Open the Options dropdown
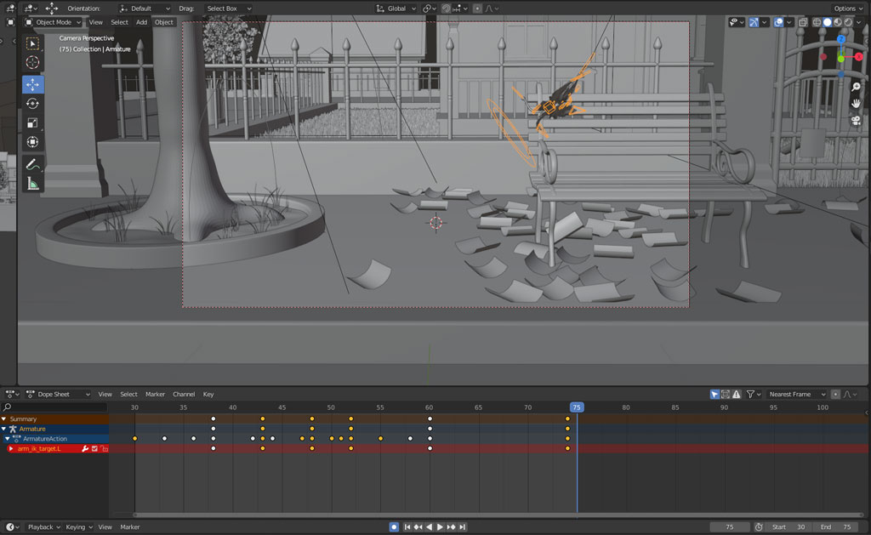 coord(848,9)
